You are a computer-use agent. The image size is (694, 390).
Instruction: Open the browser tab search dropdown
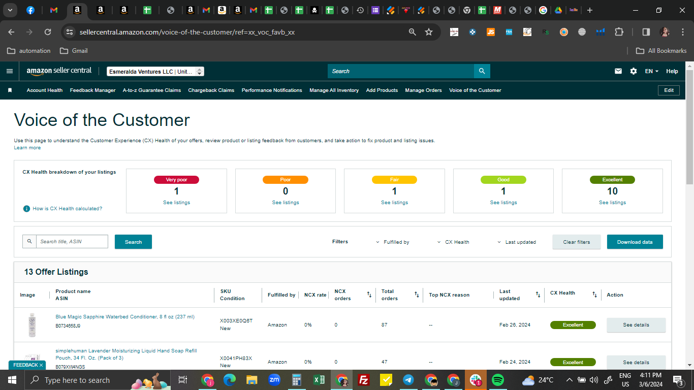click(x=11, y=10)
